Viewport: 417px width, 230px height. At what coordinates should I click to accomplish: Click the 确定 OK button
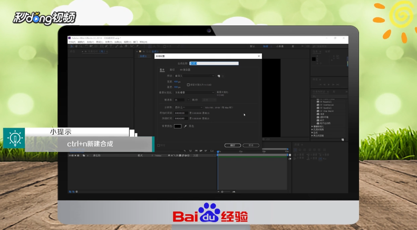232,145
